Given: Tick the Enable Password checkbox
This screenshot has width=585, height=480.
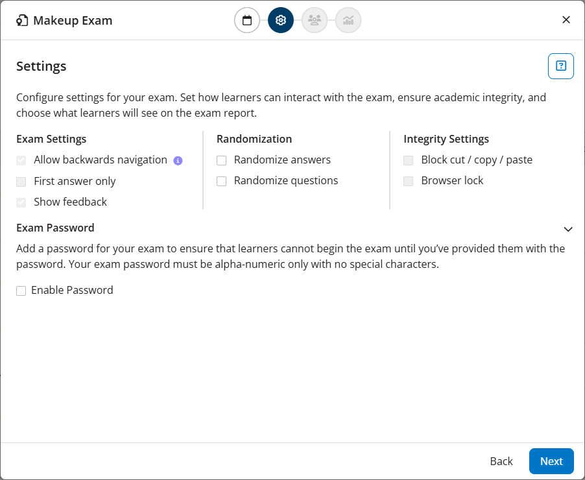Looking at the screenshot, I should [x=21, y=291].
